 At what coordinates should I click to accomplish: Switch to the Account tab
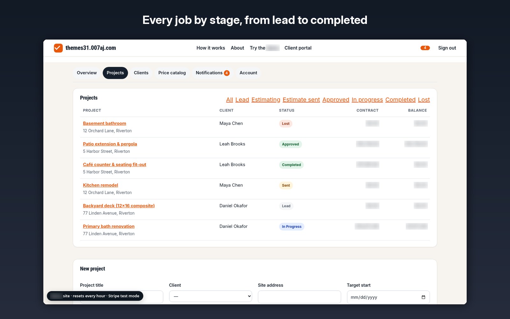tap(248, 73)
